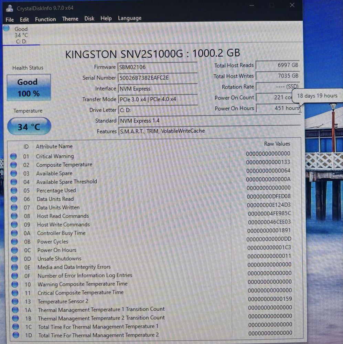Open the File menu
343x344 pixels.
[10, 20]
